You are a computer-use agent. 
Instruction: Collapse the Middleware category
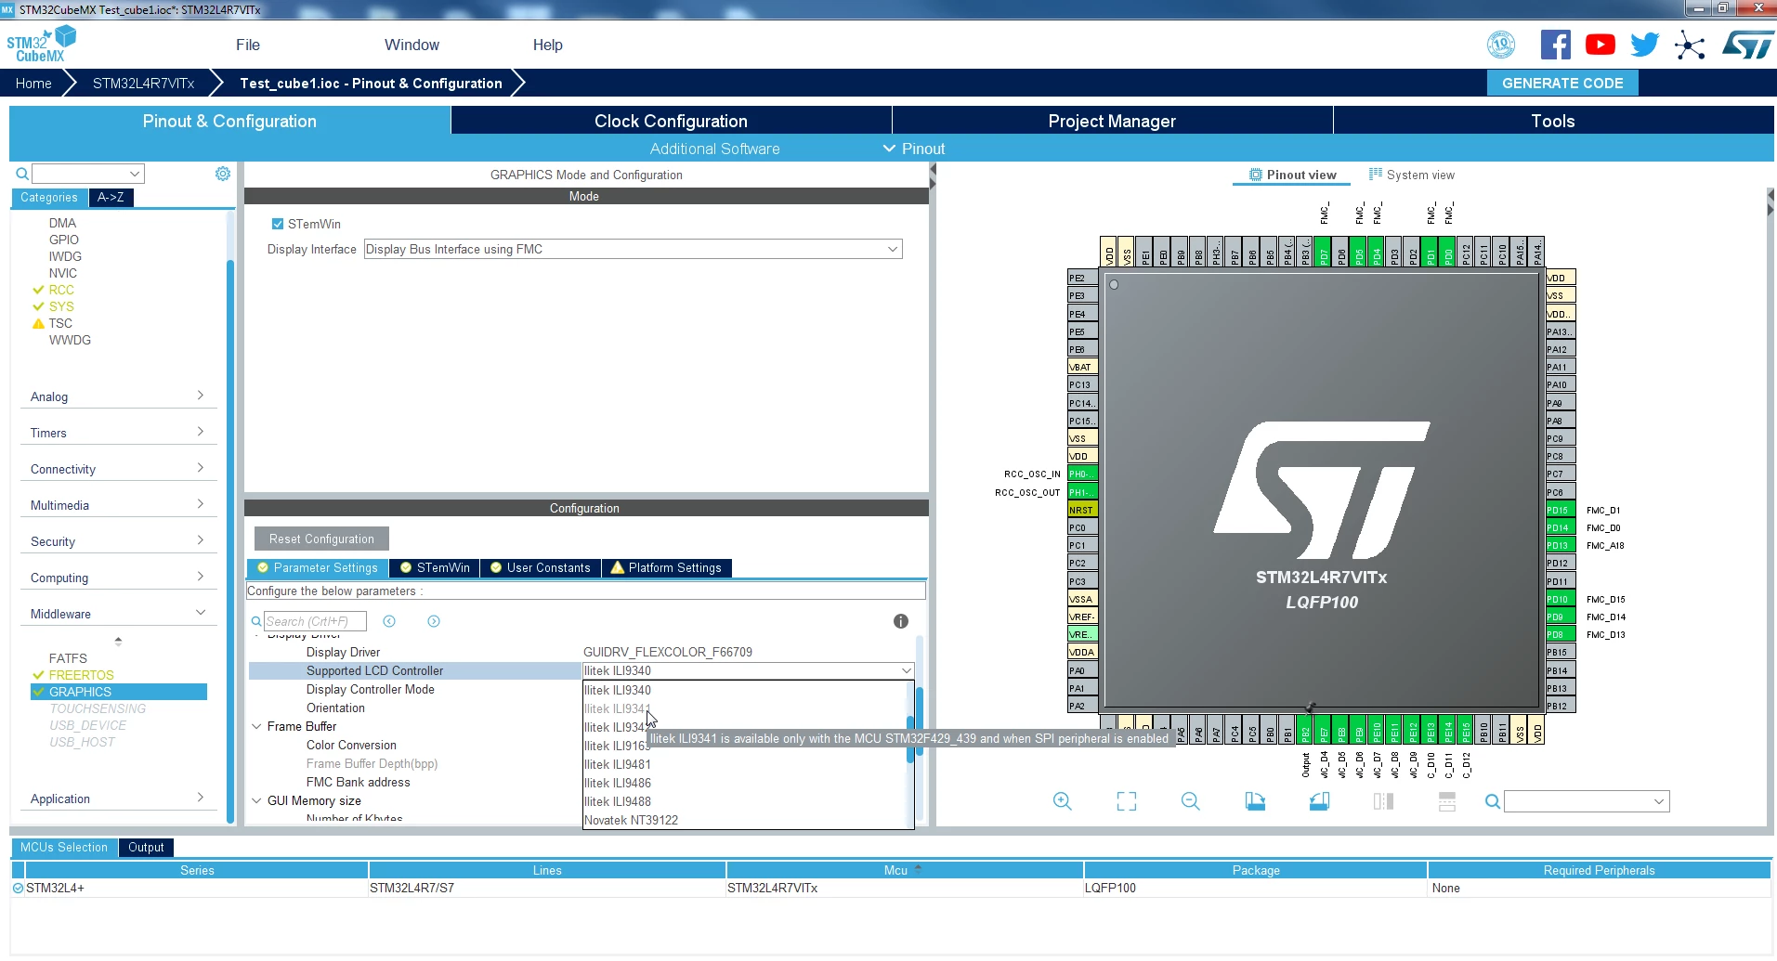[x=117, y=614]
